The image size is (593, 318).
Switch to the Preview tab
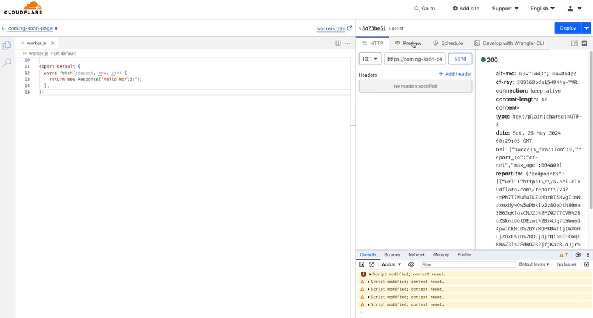[408, 43]
